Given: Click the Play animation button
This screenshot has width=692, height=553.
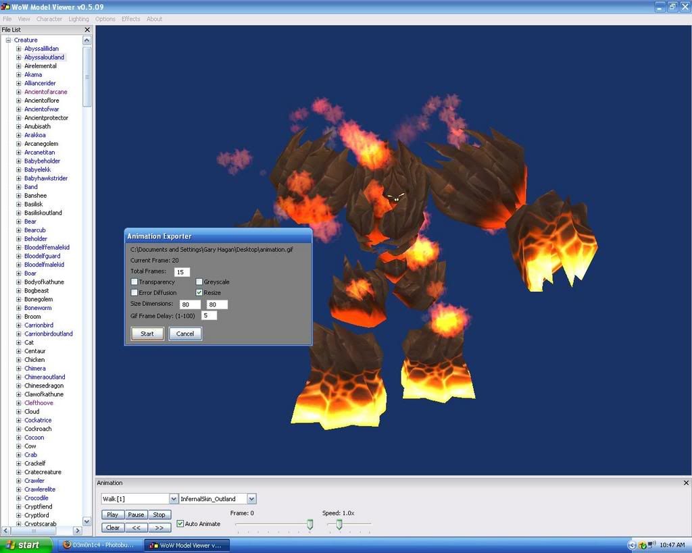Looking at the screenshot, I should 113,515.
